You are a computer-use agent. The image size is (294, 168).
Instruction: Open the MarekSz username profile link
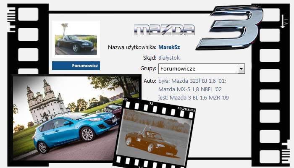pyautogui.click(x=169, y=47)
